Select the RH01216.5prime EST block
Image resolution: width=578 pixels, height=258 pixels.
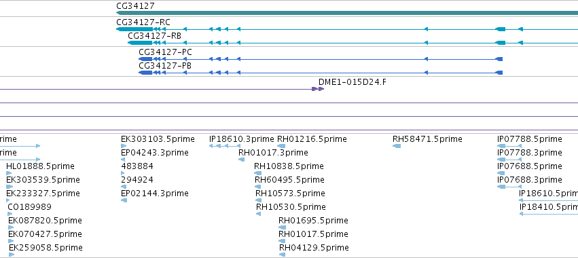pos(281,146)
